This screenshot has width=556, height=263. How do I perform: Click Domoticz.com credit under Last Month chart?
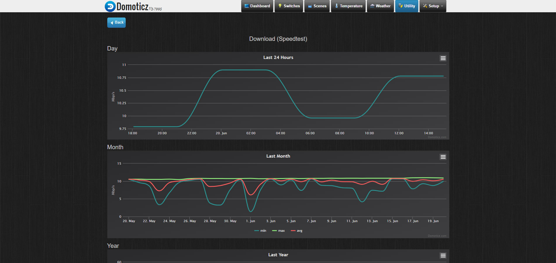point(437,236)
